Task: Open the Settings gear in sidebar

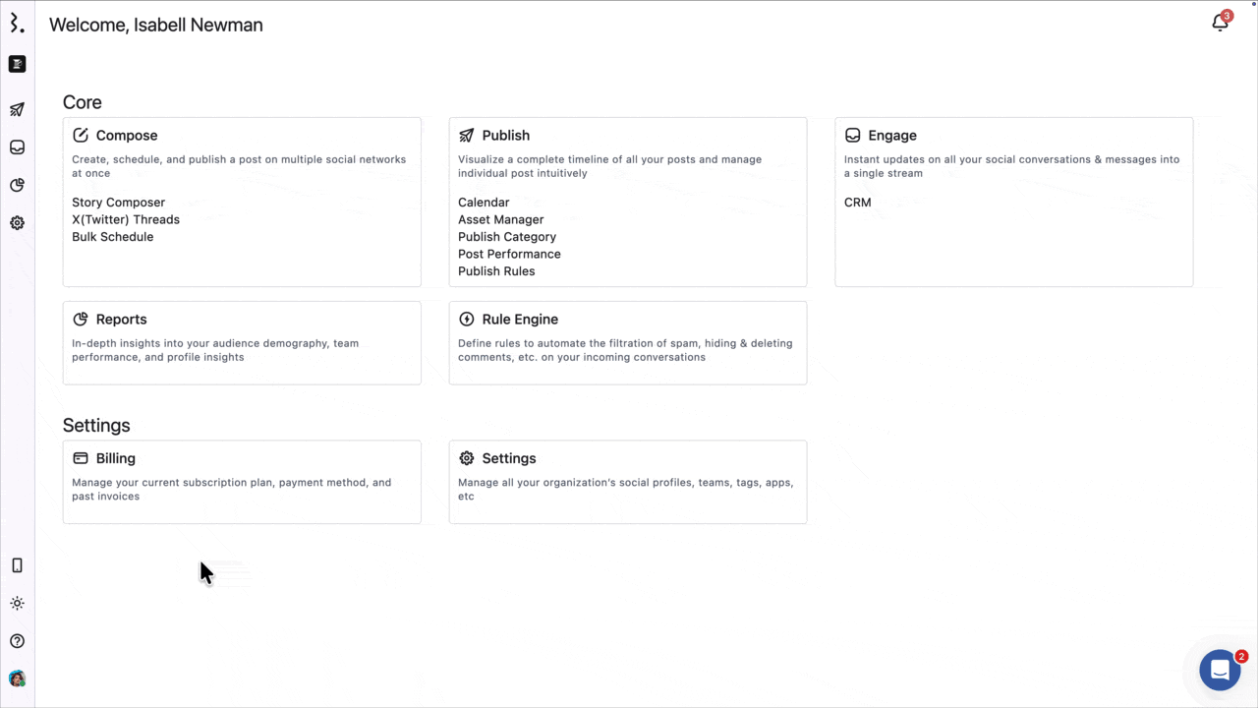Action: coord(17,223)
